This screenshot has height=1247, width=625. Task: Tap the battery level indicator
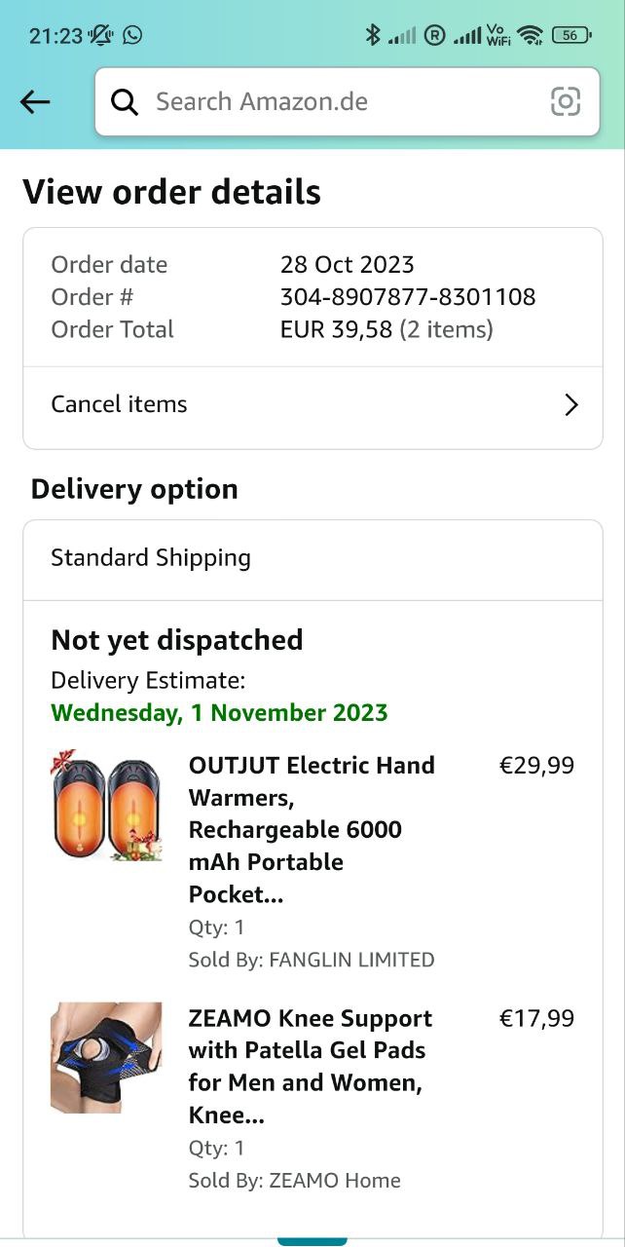point(570,35)
